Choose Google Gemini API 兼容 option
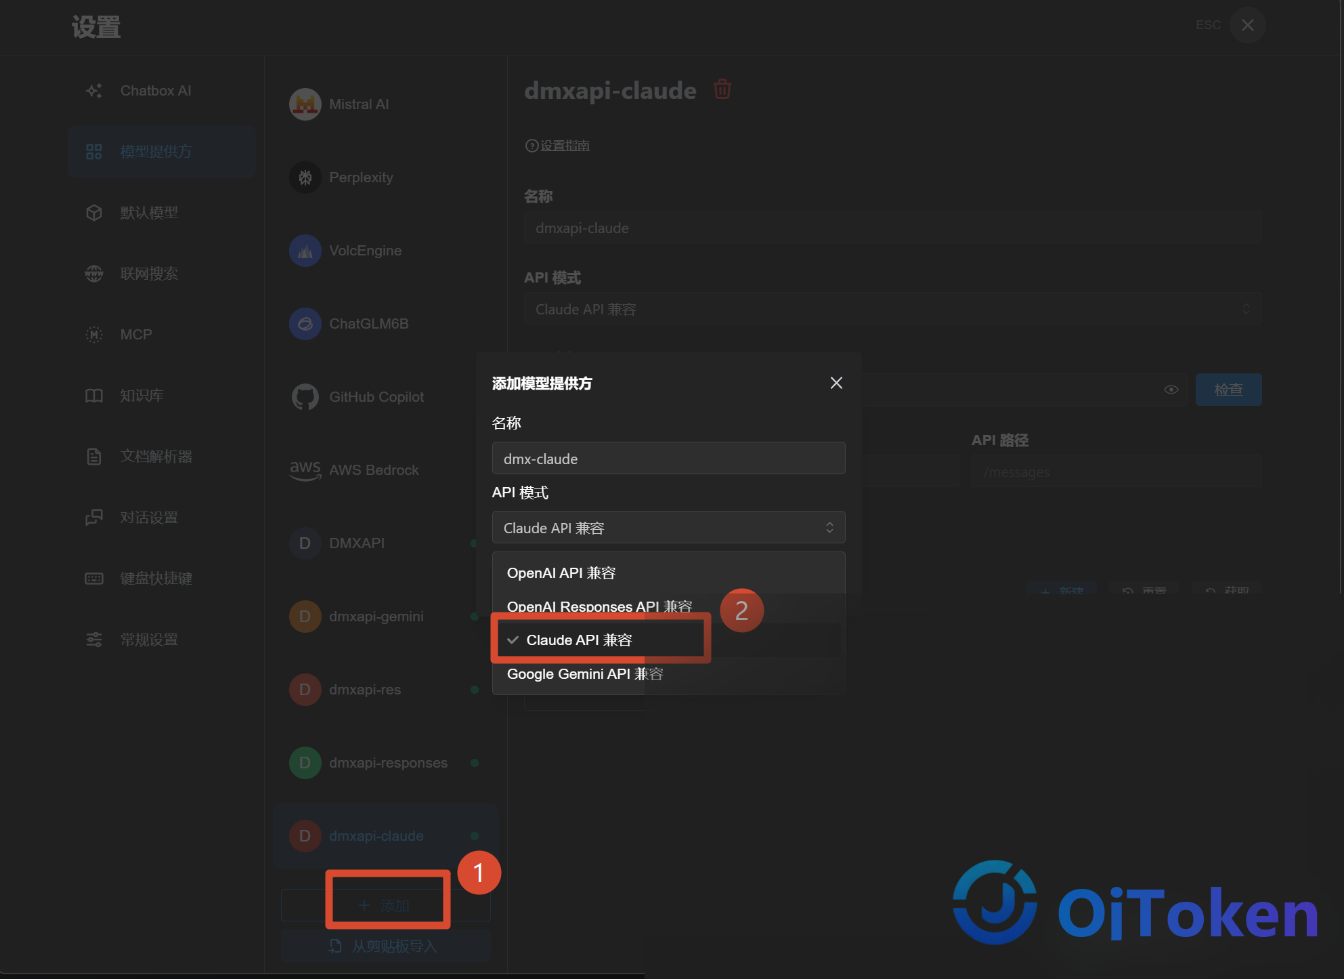This screenshot has width=1344, height=979. click(x=668, y=674)
